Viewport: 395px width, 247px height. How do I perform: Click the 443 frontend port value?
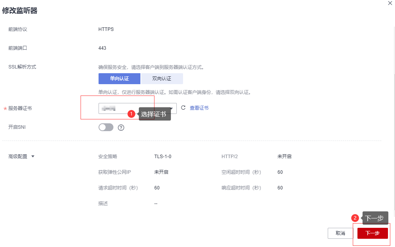point(102,48)
